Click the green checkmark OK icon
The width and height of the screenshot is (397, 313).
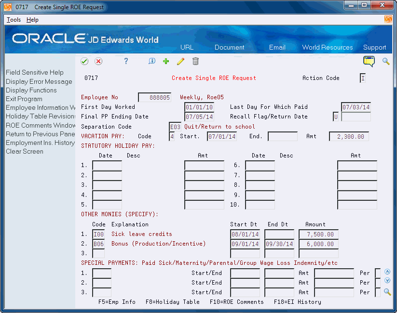(84, 61)
